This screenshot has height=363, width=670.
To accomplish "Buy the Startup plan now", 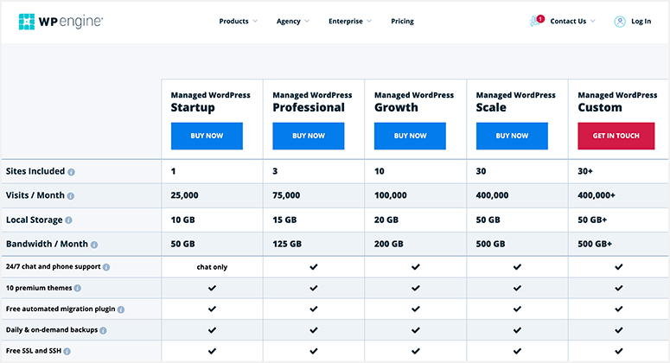I will [207, 136].
